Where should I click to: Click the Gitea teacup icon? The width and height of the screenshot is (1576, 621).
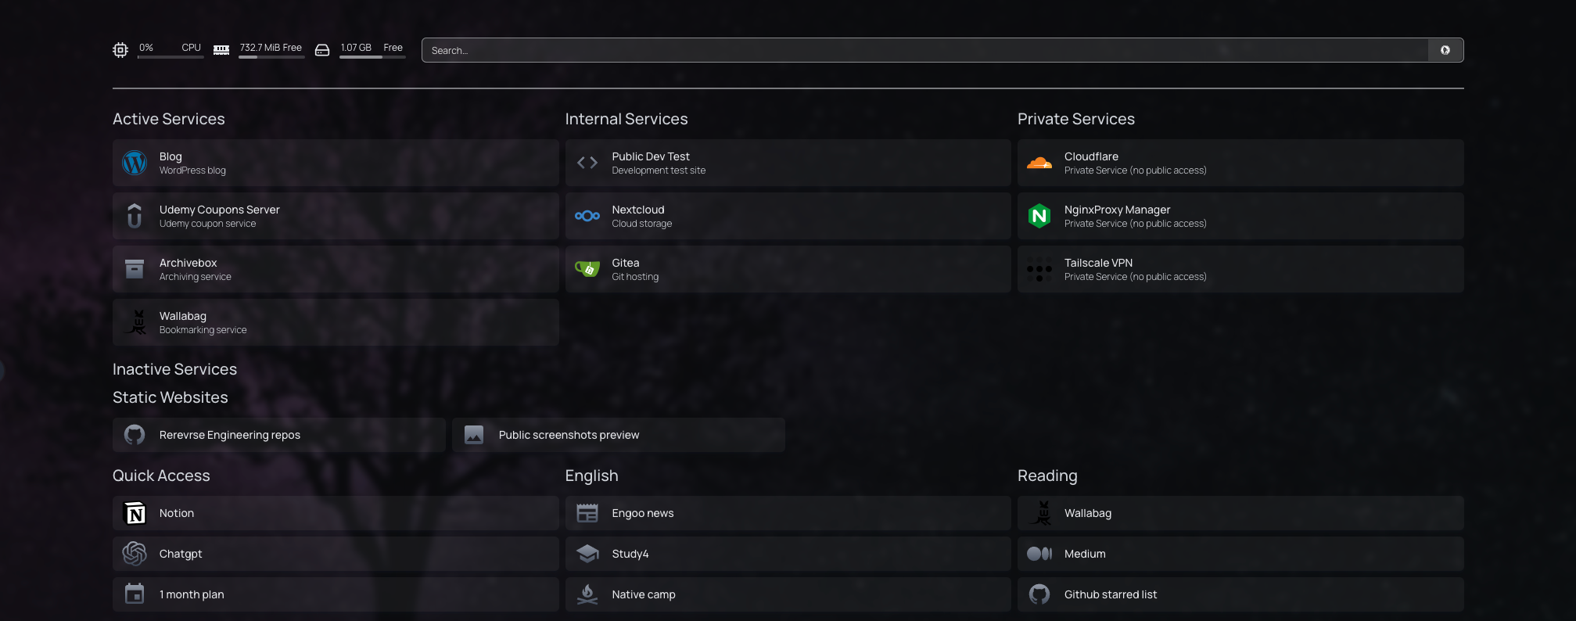point(587,269)
